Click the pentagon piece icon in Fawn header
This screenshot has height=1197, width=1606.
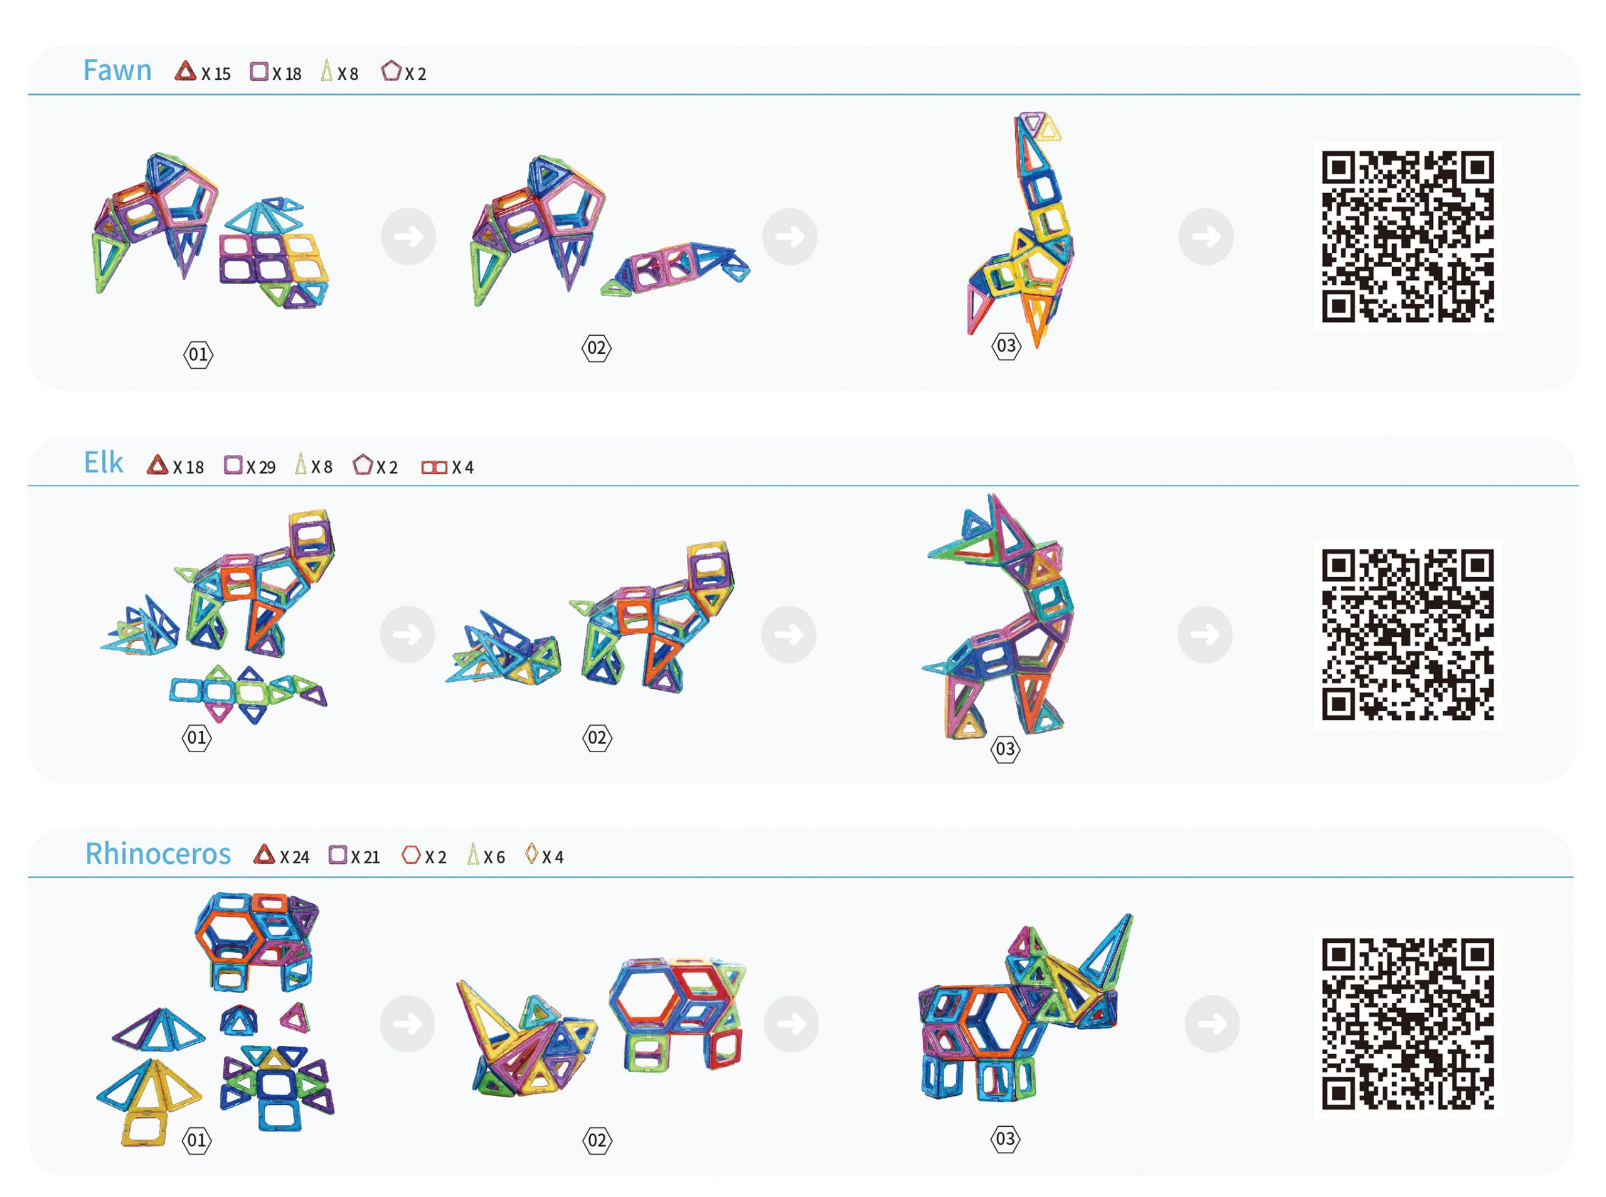tap(391, 71)
